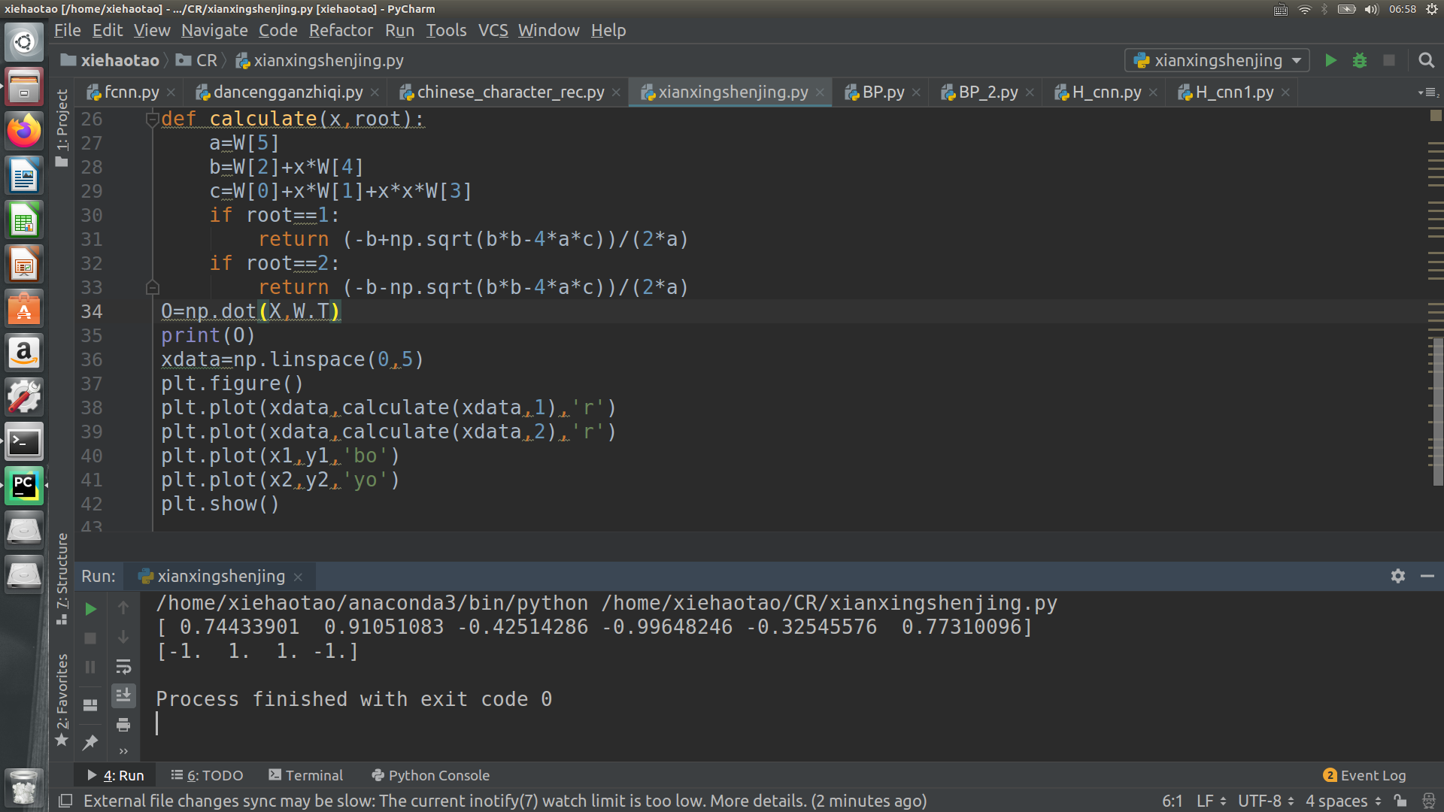
Task: Open the Python Console tool window
Action: click(x=430, y=775)
